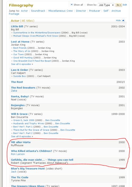Open Mit aller Härte title

(21, 142)
